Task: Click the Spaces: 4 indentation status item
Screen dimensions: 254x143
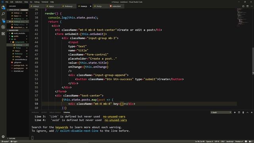Action: click(x=210, y=141)
